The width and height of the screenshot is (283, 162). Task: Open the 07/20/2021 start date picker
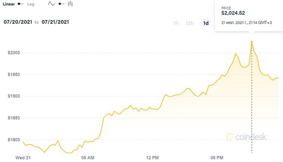[x=17, y=22]
